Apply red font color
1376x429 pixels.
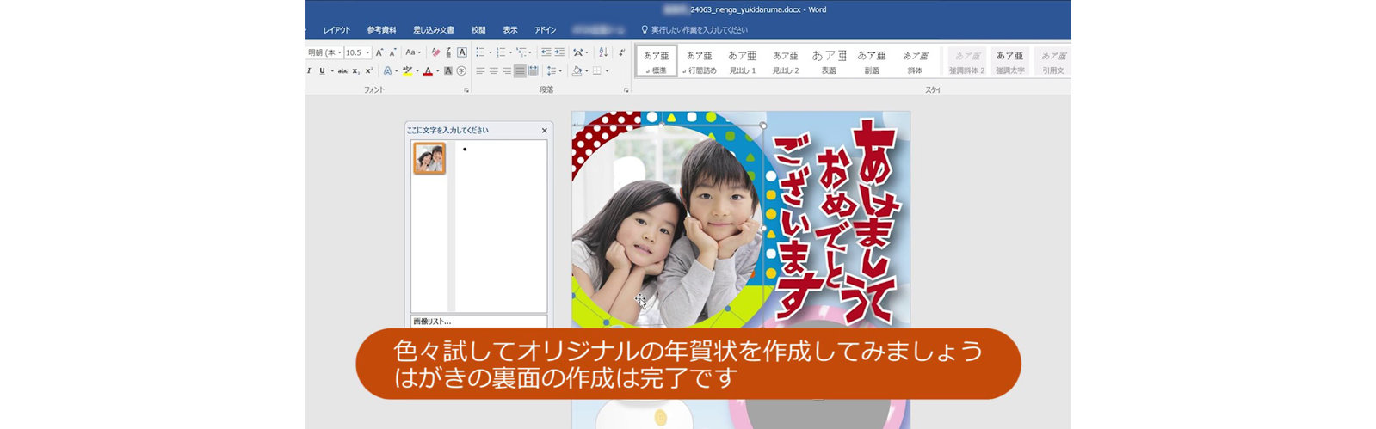(428, 71)
